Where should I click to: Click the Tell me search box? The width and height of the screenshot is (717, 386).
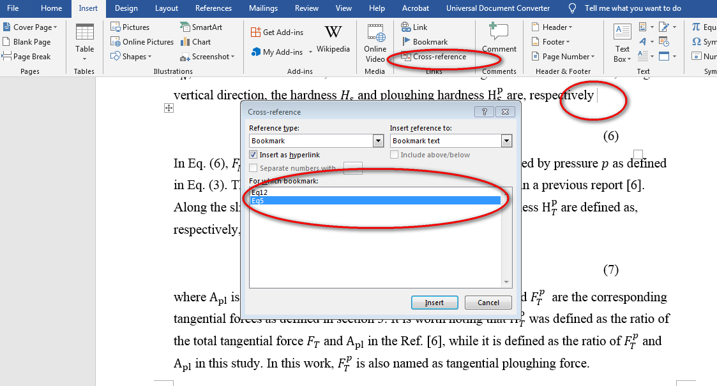click(633, 8)
